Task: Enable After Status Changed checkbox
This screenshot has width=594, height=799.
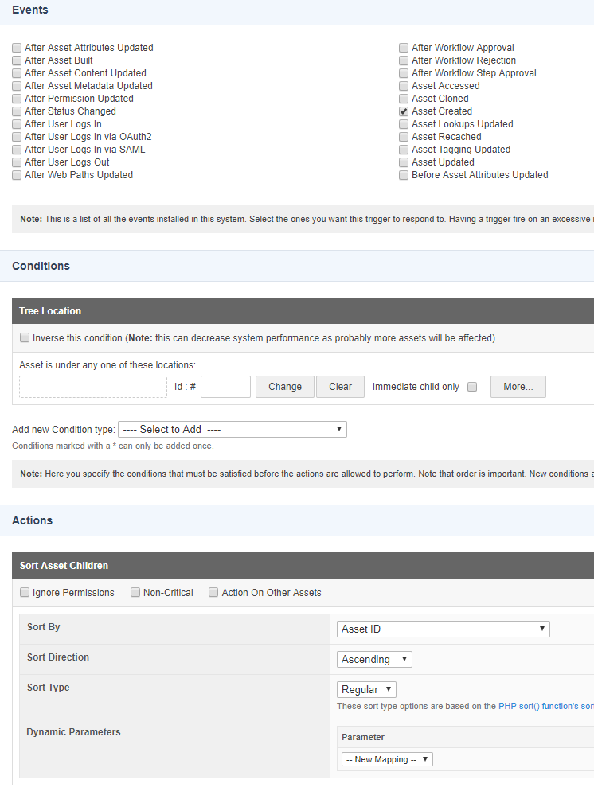Action: (x=17, y=111)
